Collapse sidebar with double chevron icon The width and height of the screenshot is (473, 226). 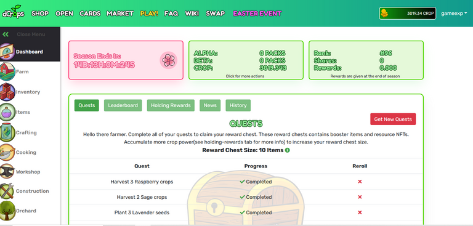(x=6, y=34)
